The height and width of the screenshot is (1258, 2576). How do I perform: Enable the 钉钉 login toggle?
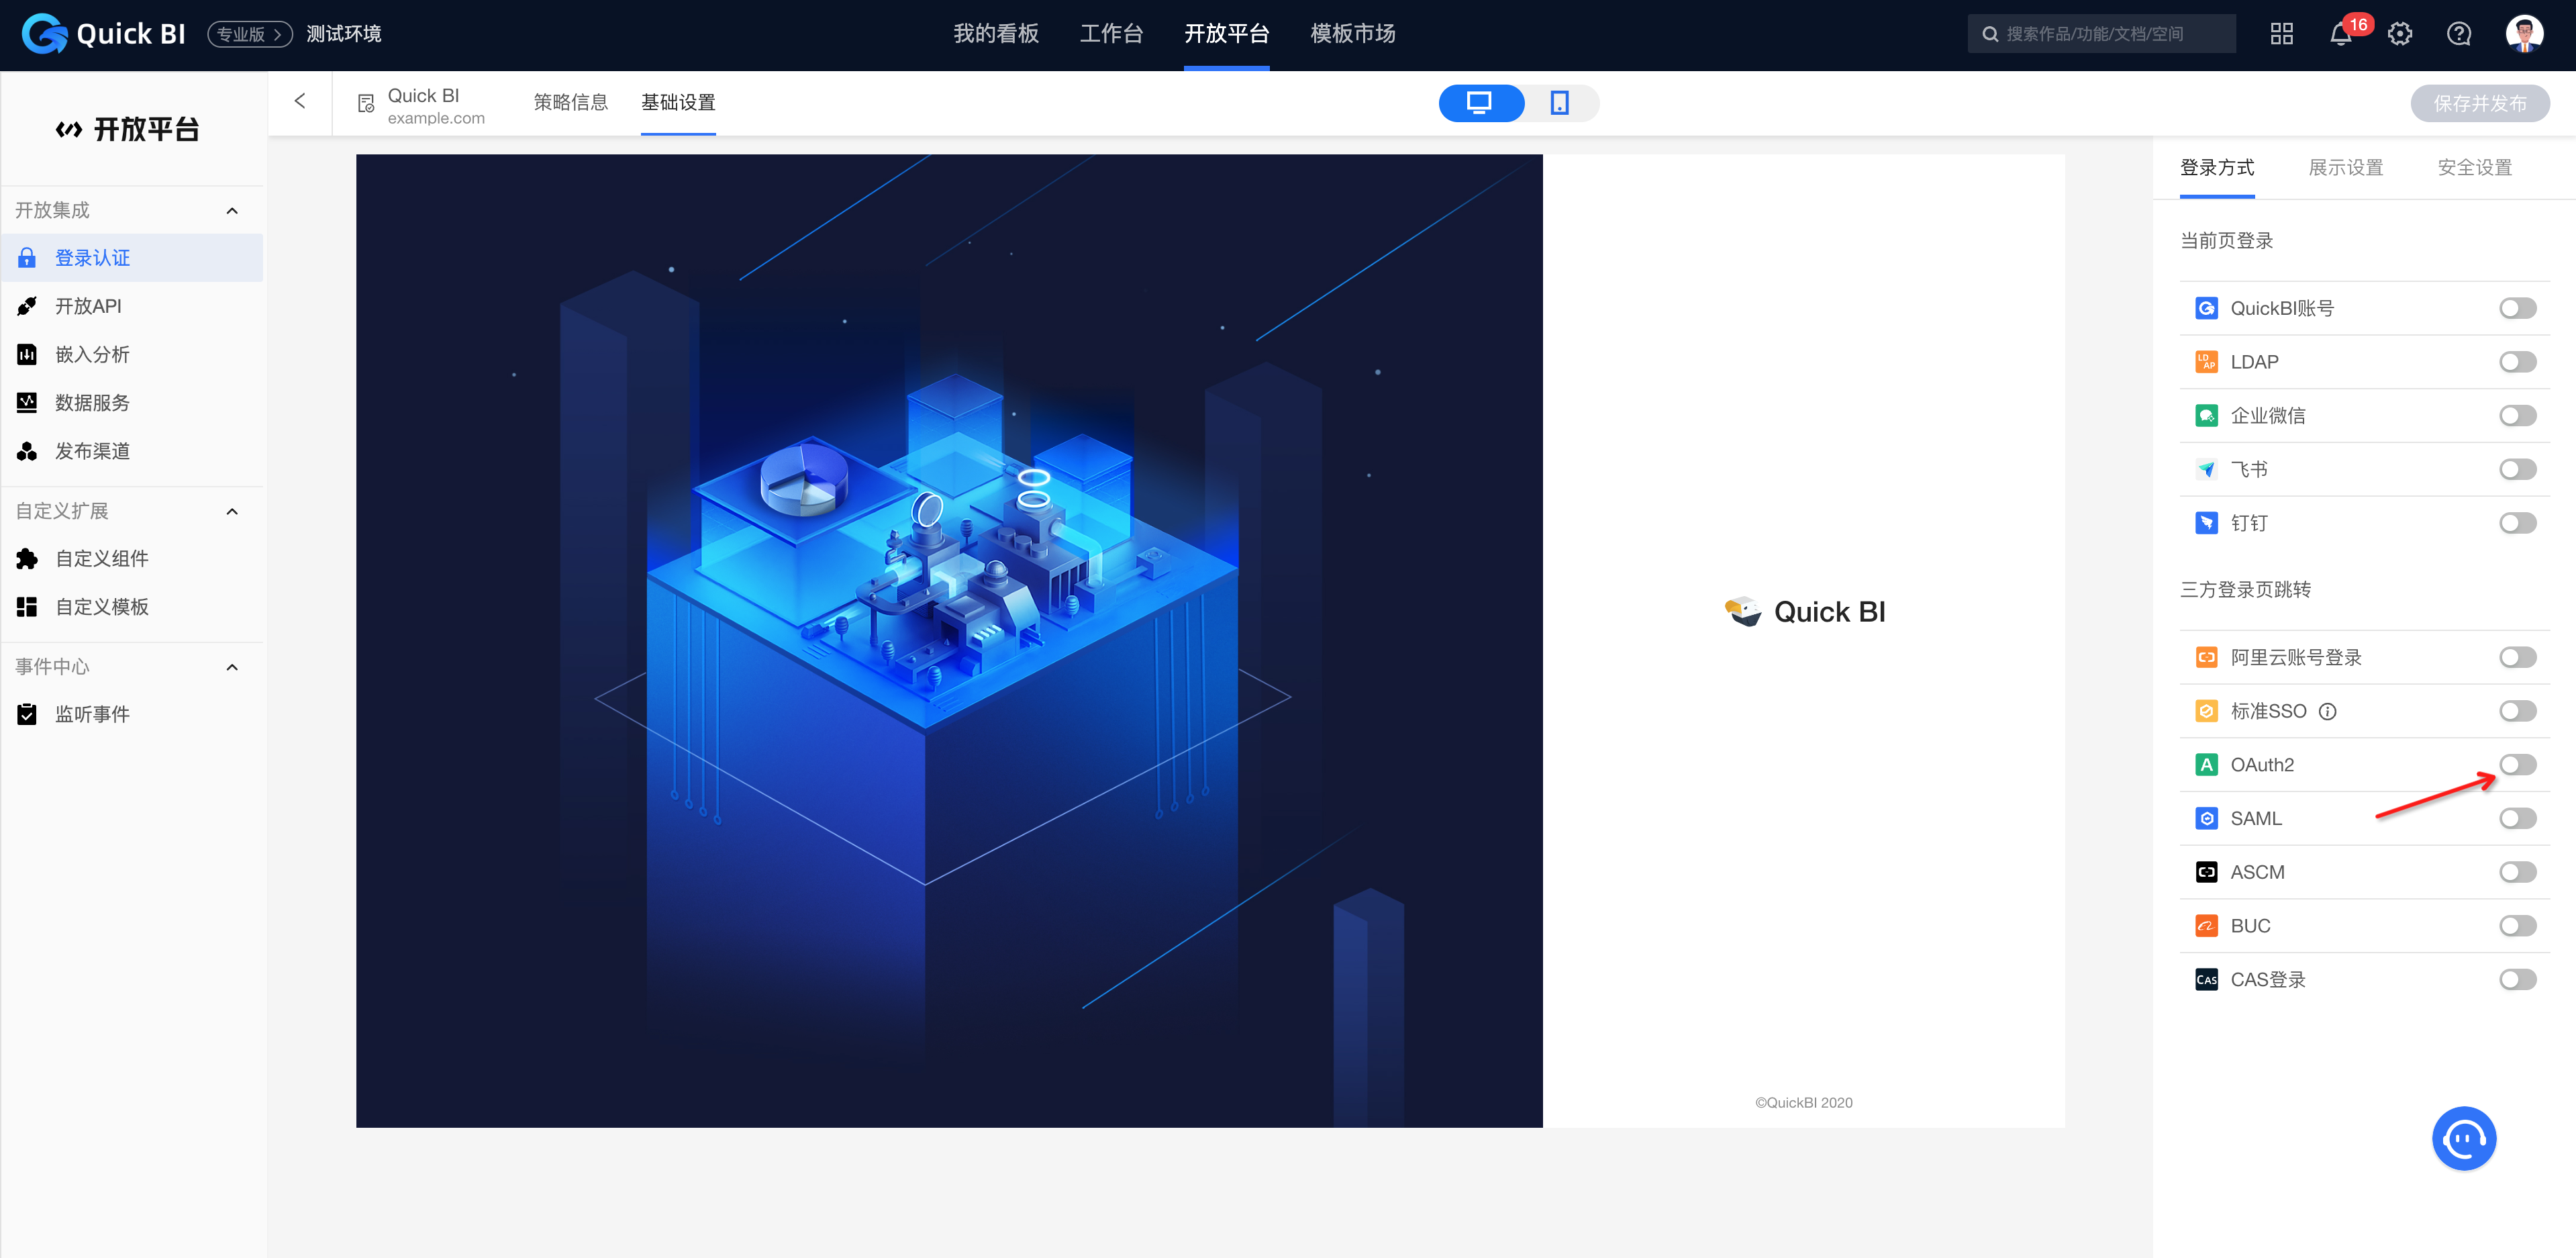click(x=2517, y=523)
